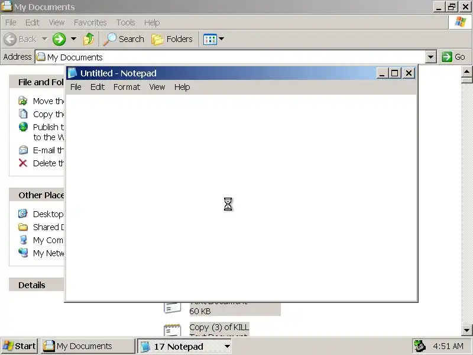473x355 pixels.
Task: Click the green Forward arrow icon
Action: pos(59,39)
